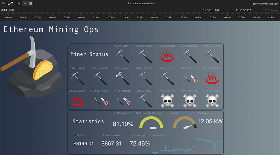Viewport: 280px width, 155px height.
Task: Open the hamburger side menu
Action: point(3,4)
